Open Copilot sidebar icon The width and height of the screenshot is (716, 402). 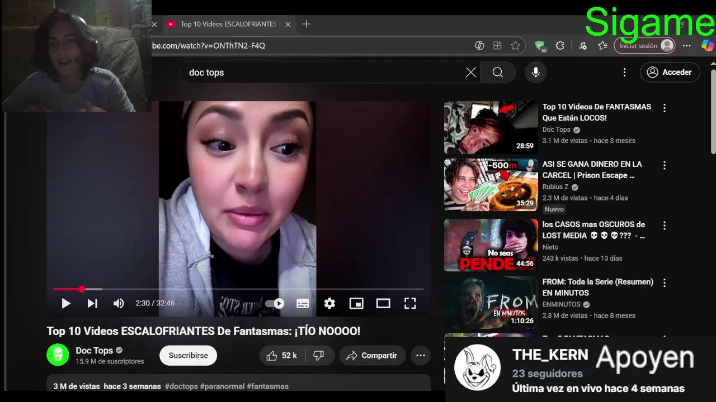point(708,46)
